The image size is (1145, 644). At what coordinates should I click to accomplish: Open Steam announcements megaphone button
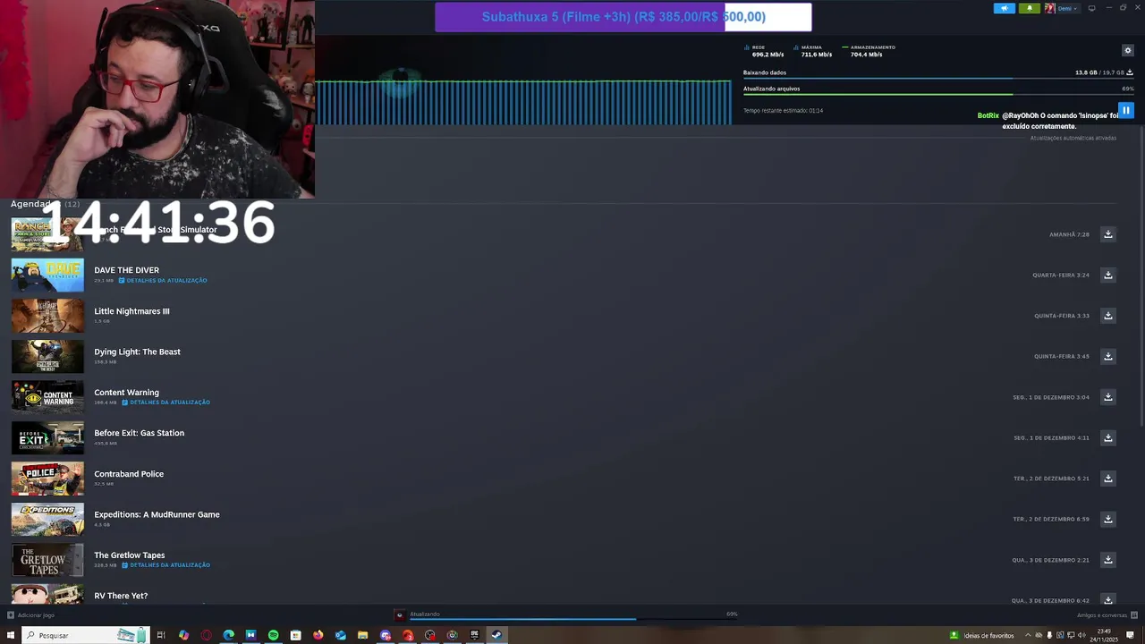pyautogui.click(x=1005, y=8)
